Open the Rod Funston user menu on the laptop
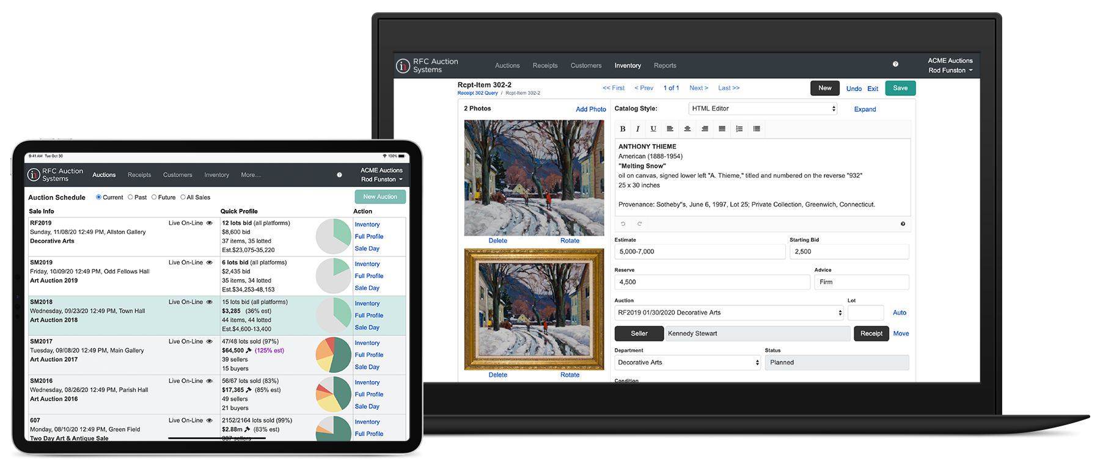This screenshot has width=1100, height=466. click(x=950, y=70)
